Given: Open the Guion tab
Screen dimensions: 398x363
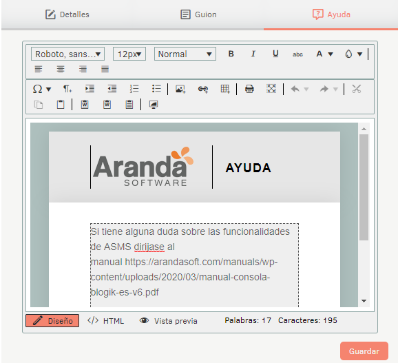Looking at the screenshot, I should 198,14.
